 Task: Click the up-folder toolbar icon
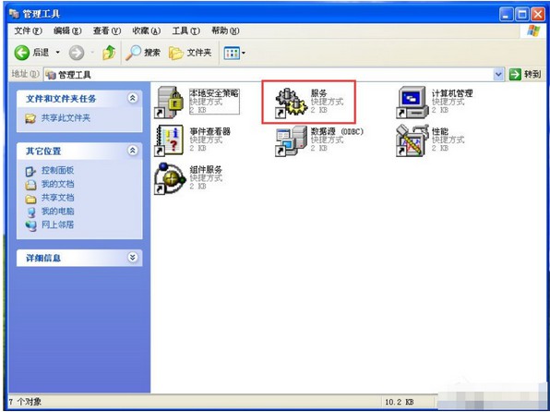(109, 53)
